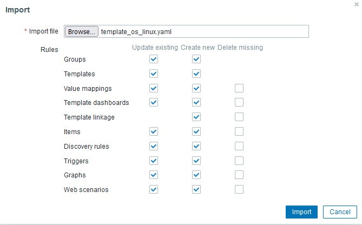
Task: Disable Update existing for Templates
Action: click(154, 74)
